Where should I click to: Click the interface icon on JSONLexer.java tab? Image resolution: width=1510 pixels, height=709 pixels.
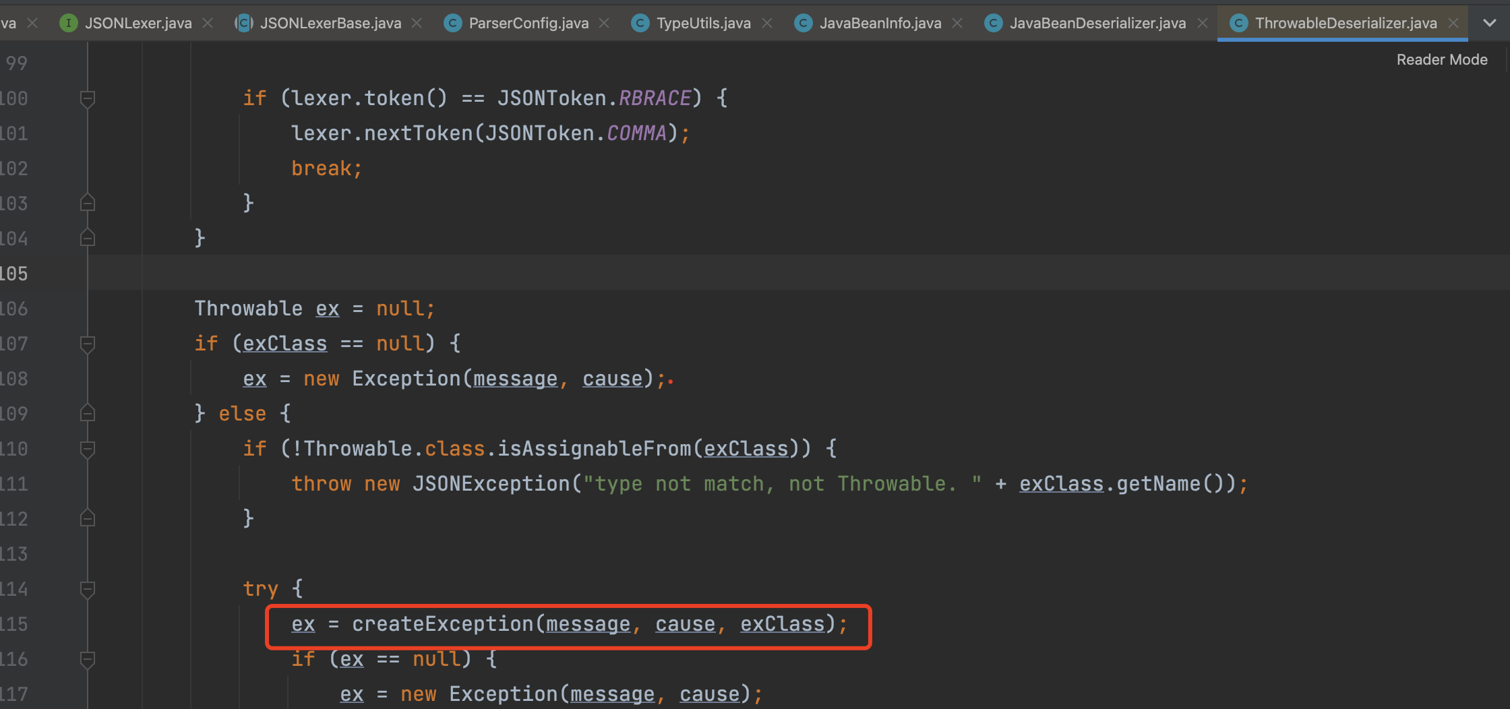tap(68, 22)
